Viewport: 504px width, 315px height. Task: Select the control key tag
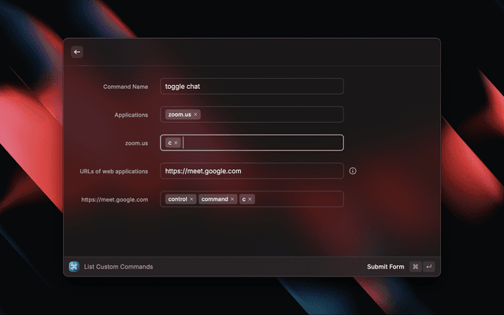[x=177, y=199]
